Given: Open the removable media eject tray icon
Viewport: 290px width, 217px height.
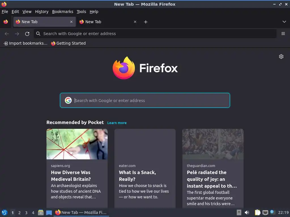Looking at the screenshot, I should (x=239, y=212).
